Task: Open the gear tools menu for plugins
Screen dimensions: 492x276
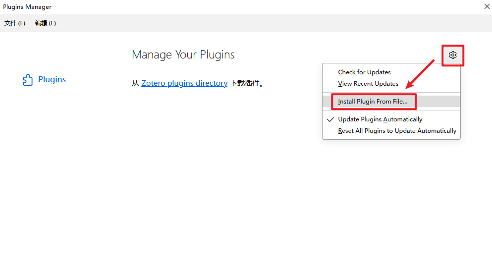Action: [452, 55]
